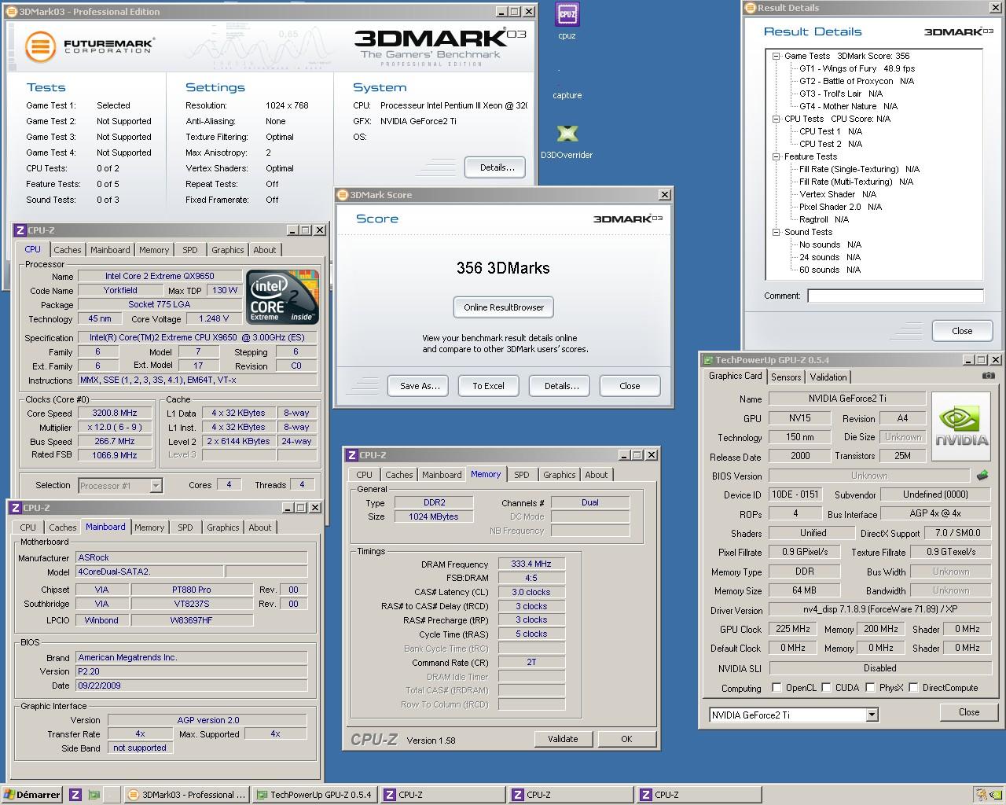Select Ragtroll result row
This screenshot has height=805, width=1006.
click(x=824, y=219)
